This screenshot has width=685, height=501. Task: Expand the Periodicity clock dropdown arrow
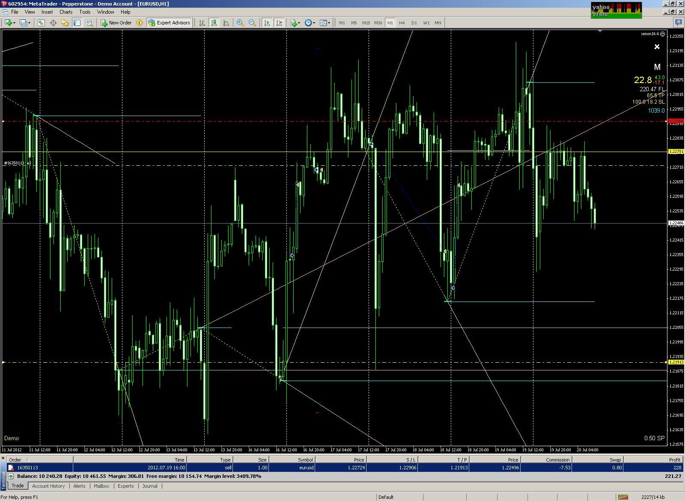tap(314, 23)
